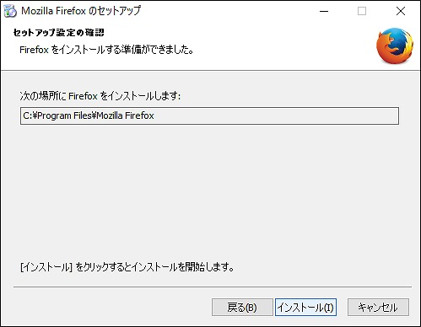Screen dimensions: 421x327
Task: Click the Mozilla Firefox のセットアップ title text
Action: (x=81, y=11)
